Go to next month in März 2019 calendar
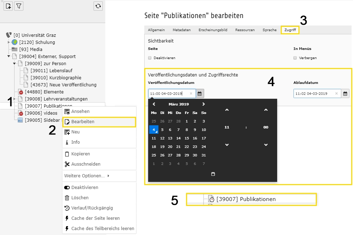The image size is (353, 235). pos(203,104)
